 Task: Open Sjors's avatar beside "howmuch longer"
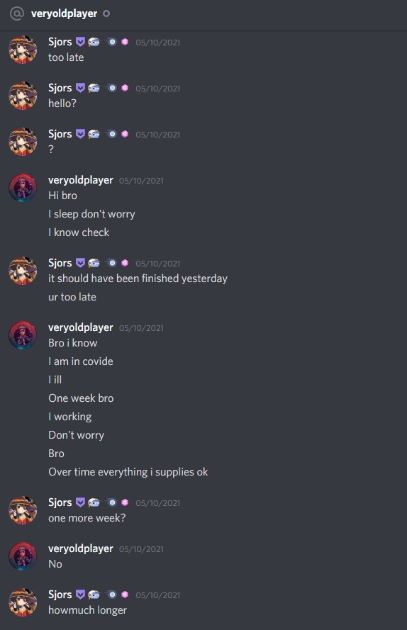[x=23, y=602]
